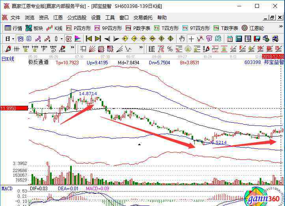Click yellow diamond right-arrow icon
The image size is (285, 206).
pos(134,39)
